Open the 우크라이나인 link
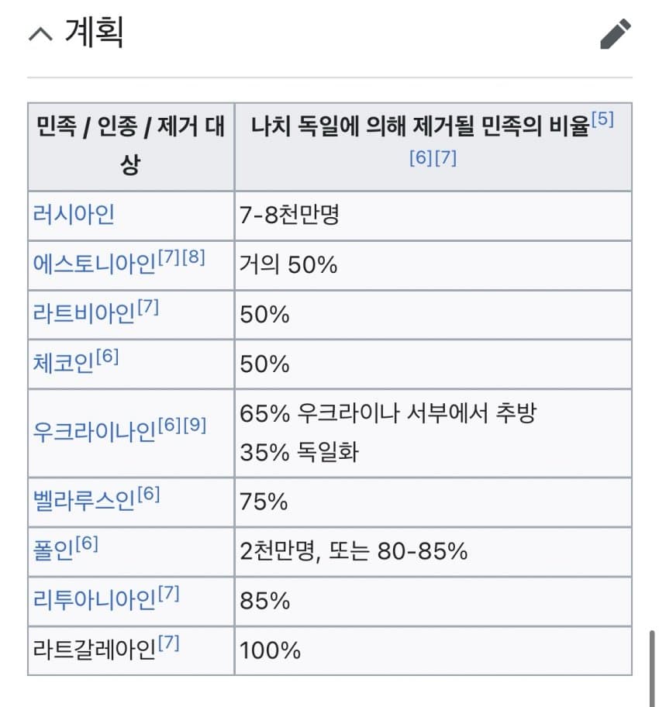Image resolution: width=659 pixels, height=707 pixels. 95,432
